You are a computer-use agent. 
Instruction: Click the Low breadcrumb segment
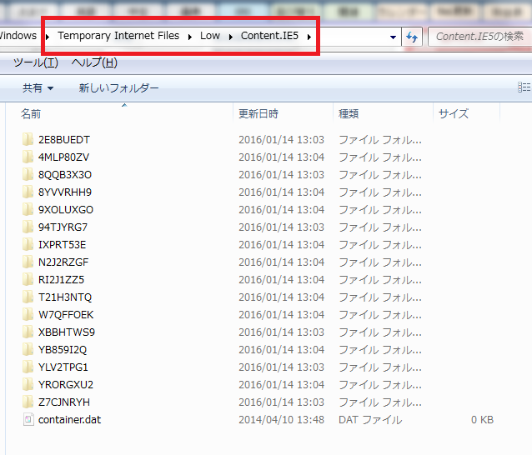coord(210,36)
